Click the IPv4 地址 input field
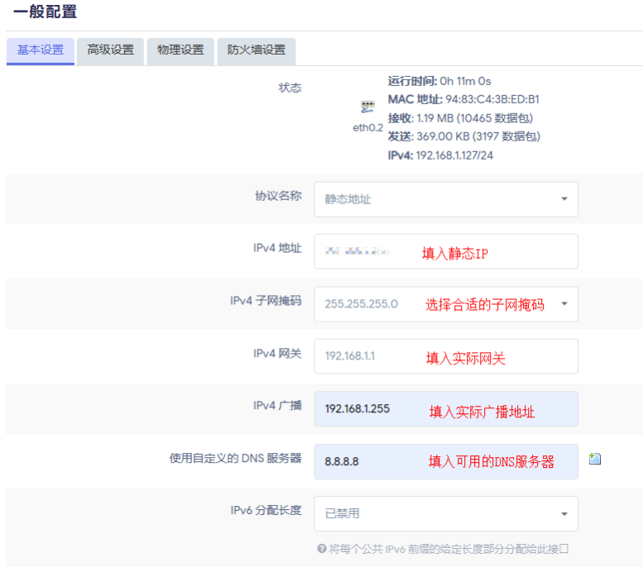This screenshot has height=567, width=643. tap(445, 251)
